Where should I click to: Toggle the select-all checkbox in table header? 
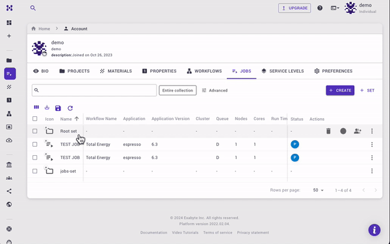tap(35, 119)
